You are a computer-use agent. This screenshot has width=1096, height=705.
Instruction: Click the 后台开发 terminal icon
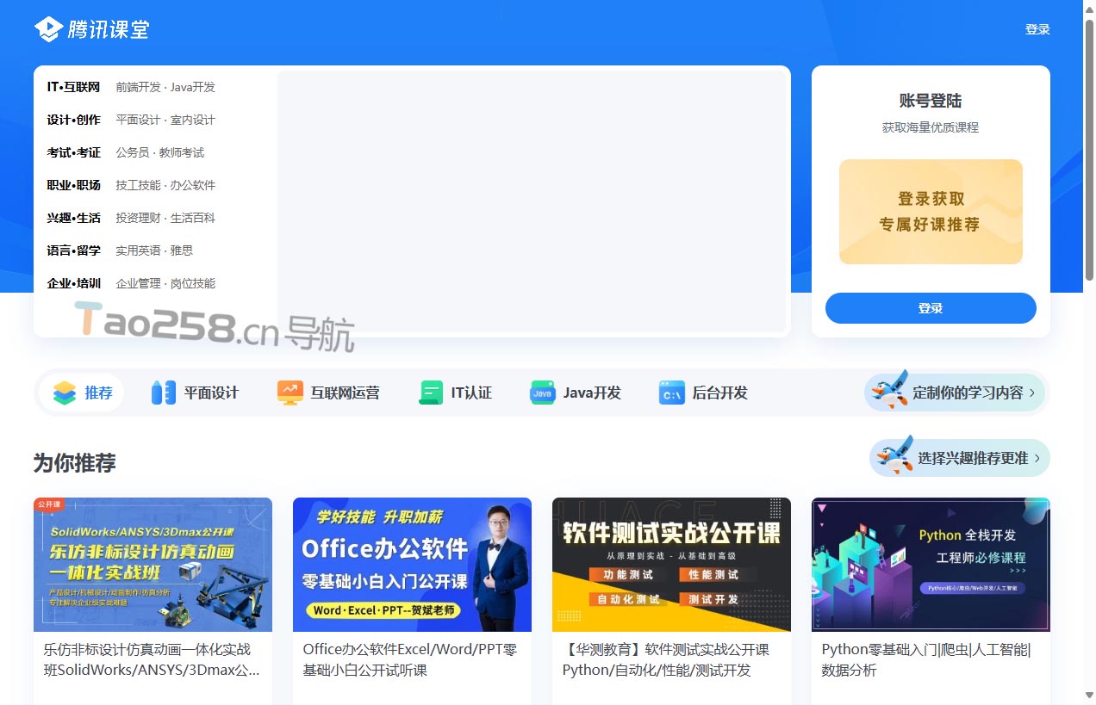tap(672, 393)
